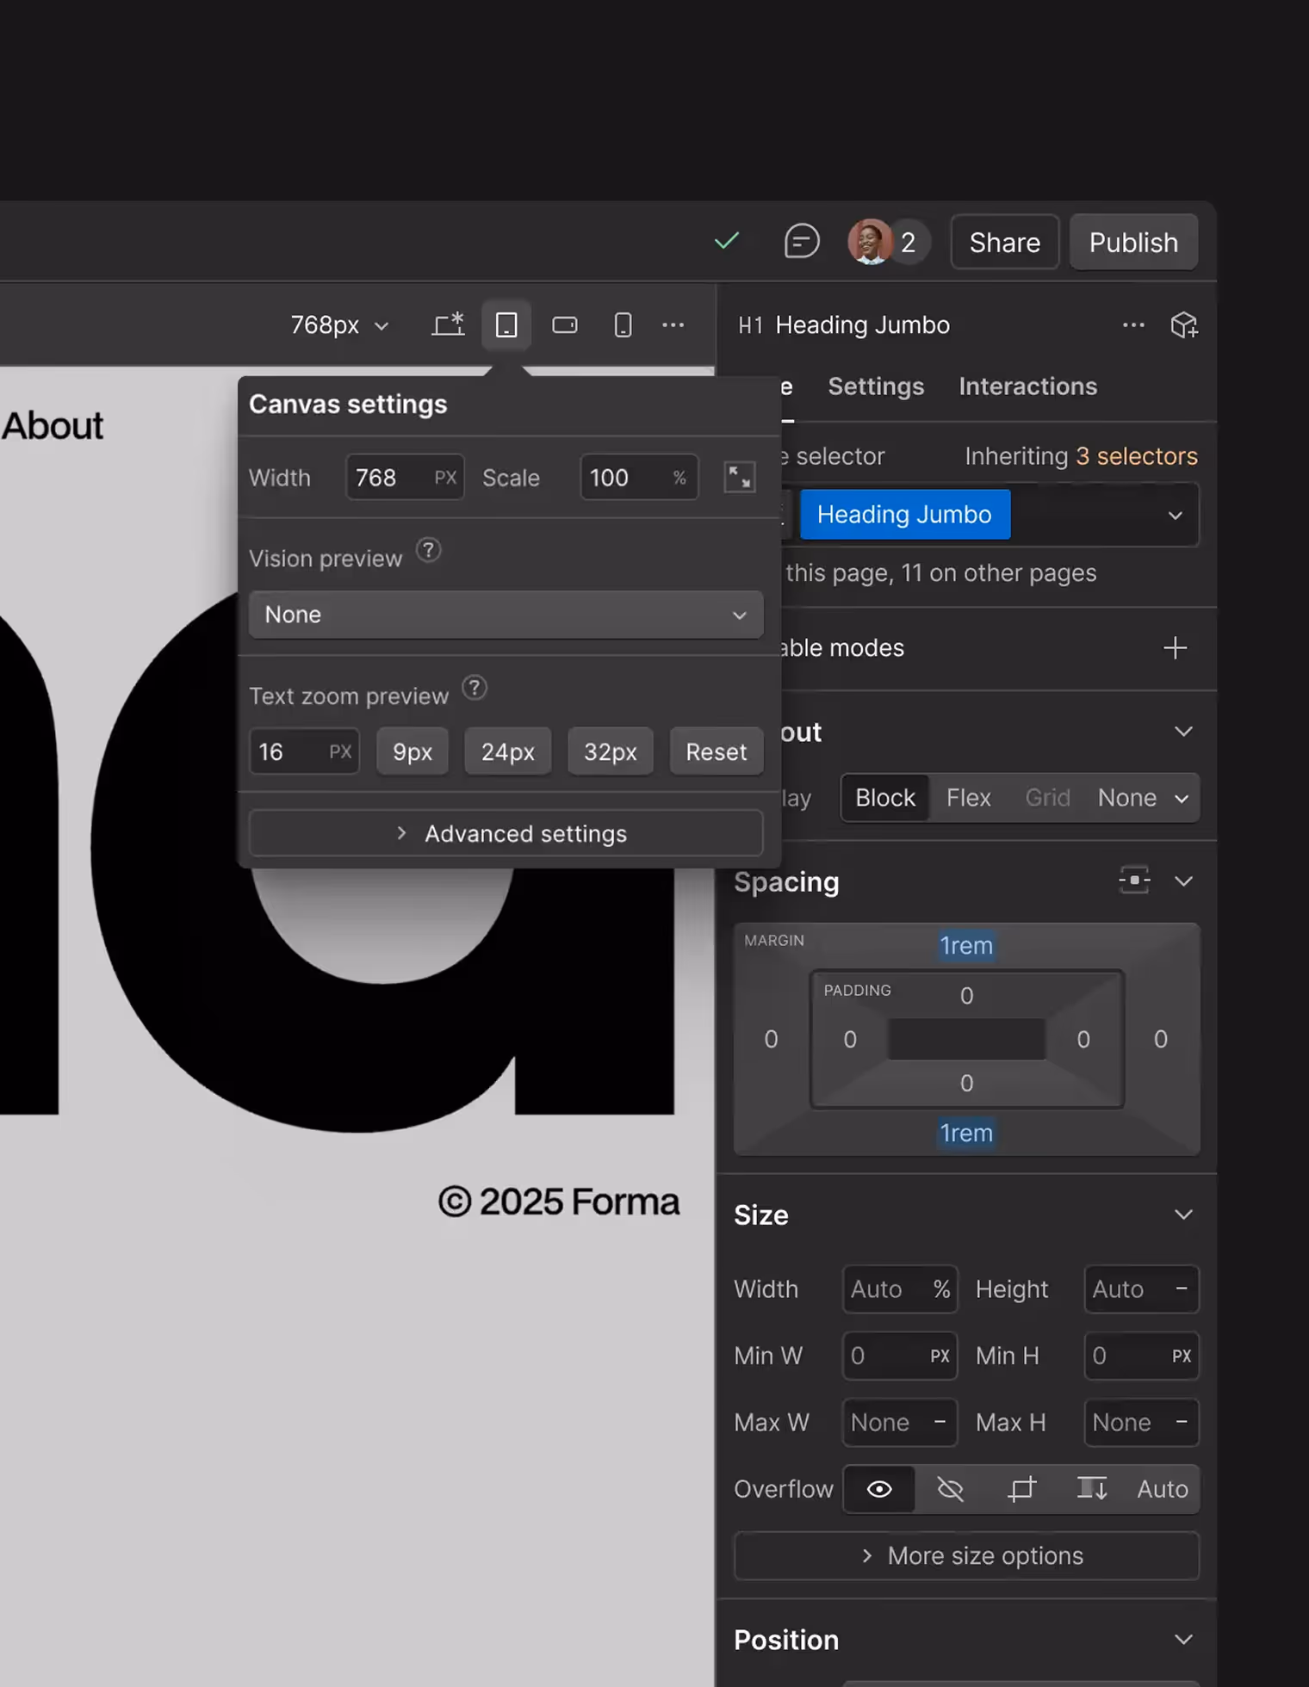Click the Publish button
Screen dimensions: 1309x1687
1133,242
